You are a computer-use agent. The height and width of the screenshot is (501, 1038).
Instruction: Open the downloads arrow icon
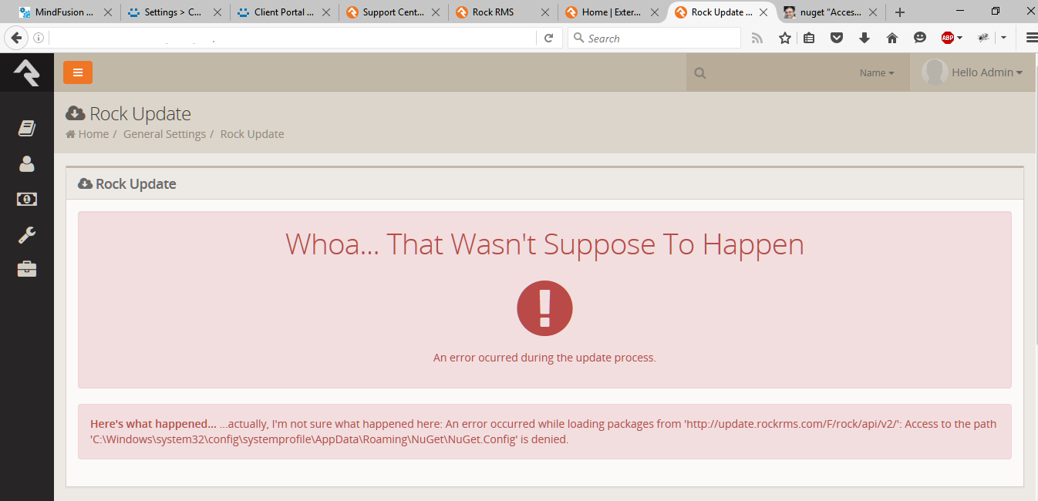pos(864,38)
